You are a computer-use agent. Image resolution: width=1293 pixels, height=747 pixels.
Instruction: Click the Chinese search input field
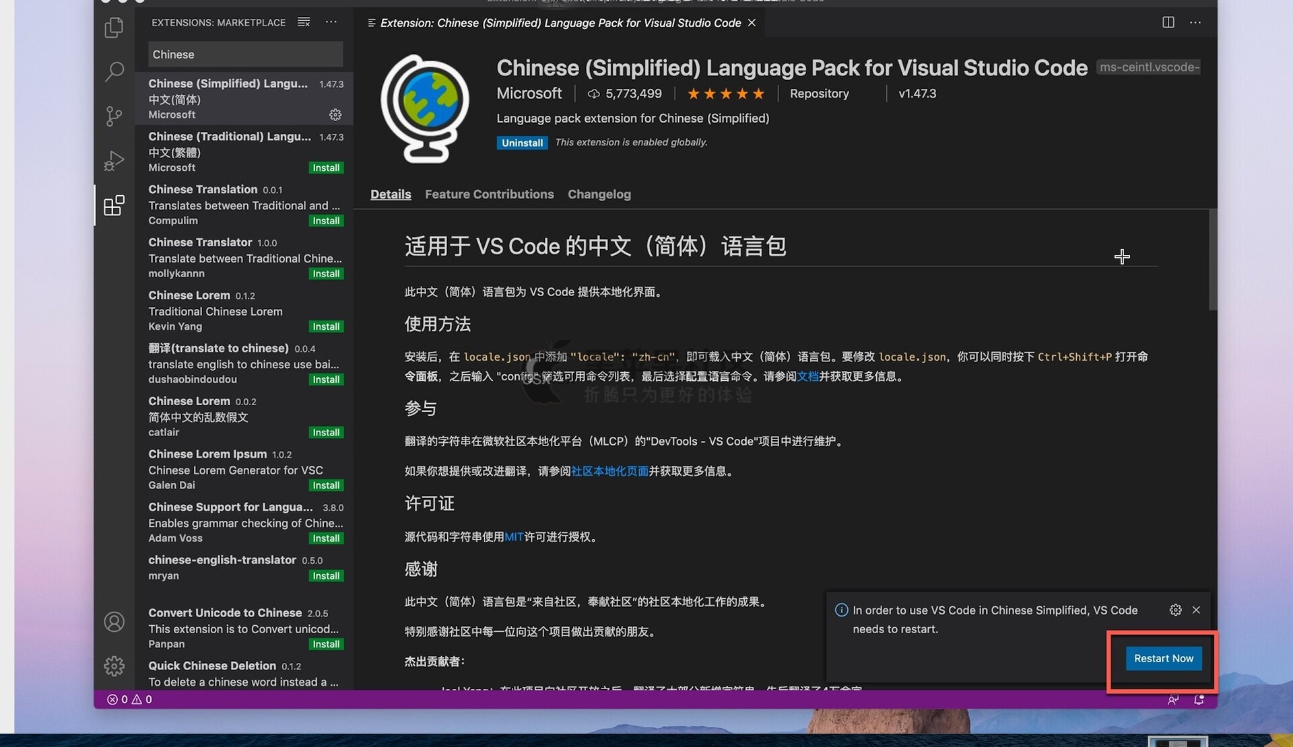click(245, 55)
